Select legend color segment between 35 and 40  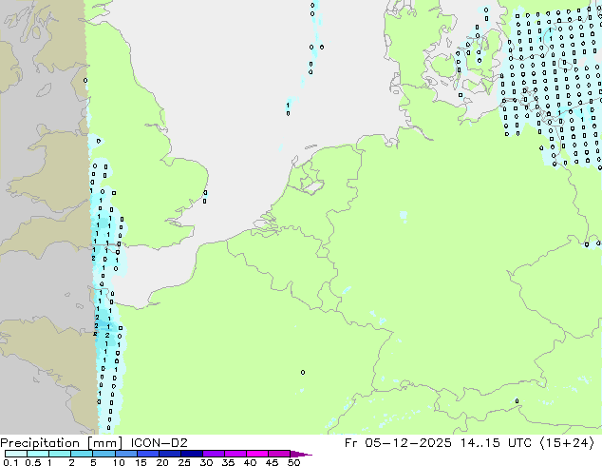coord(235,454)
